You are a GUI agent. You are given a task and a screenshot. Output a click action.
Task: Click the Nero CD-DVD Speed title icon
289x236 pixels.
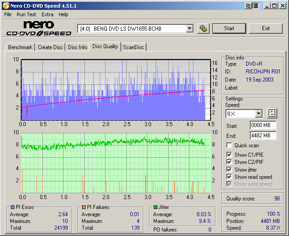click(6, 6)
